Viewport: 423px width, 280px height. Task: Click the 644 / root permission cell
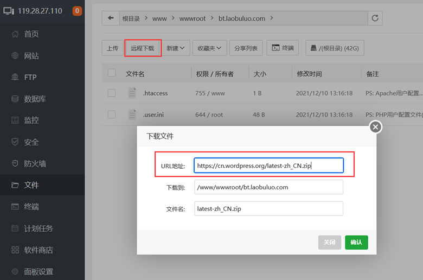point(209,114)
